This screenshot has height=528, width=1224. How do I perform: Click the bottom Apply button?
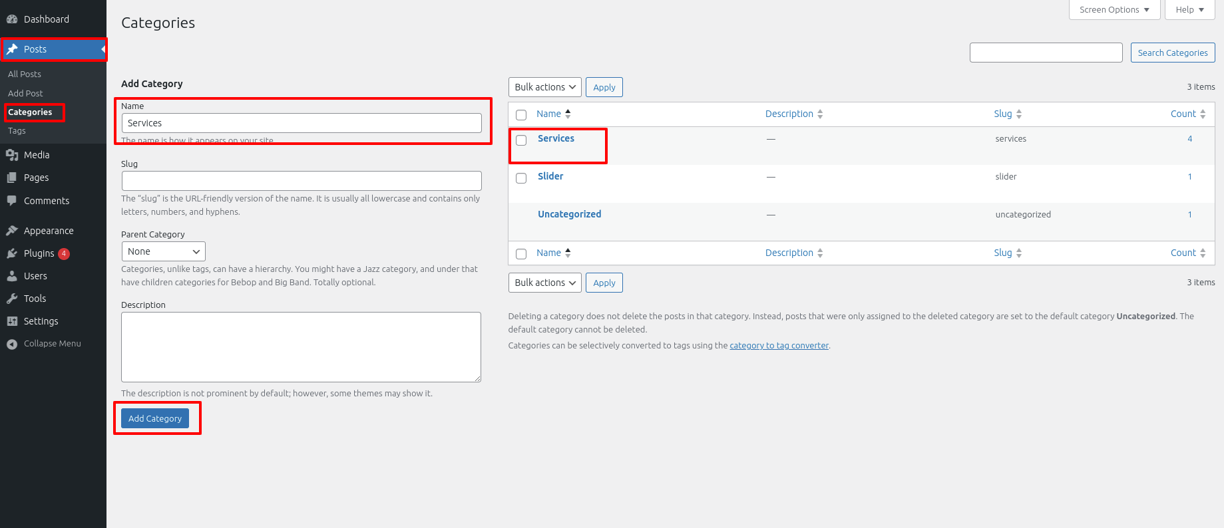[x=604, y=283]
